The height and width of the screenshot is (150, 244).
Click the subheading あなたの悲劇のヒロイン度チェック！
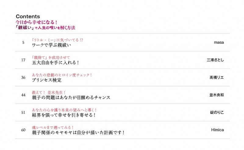(x=62, y=75)
